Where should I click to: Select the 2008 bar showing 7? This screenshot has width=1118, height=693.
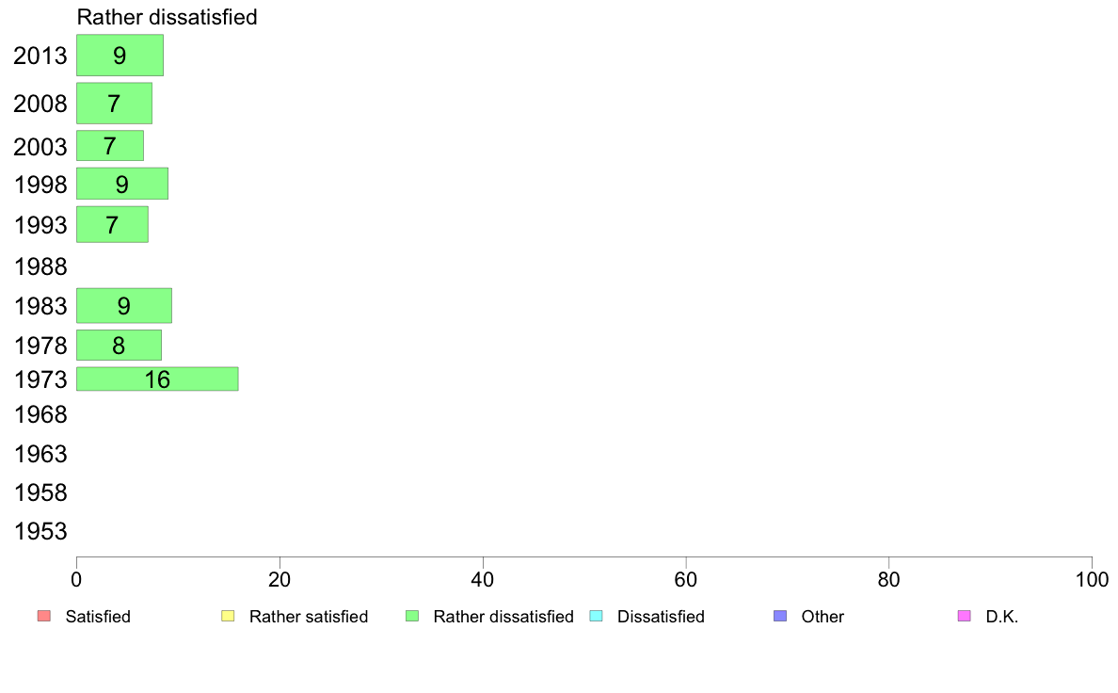114,104
